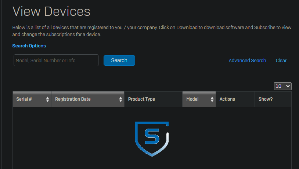Image resolution: width=299 pixels, height=169 pixels.
Task: Sort by Registration Date column arrows
Action: coord(120,99)
